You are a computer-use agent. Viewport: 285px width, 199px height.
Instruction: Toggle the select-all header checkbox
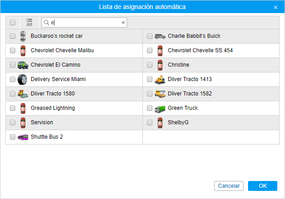(x=13, y=23)
